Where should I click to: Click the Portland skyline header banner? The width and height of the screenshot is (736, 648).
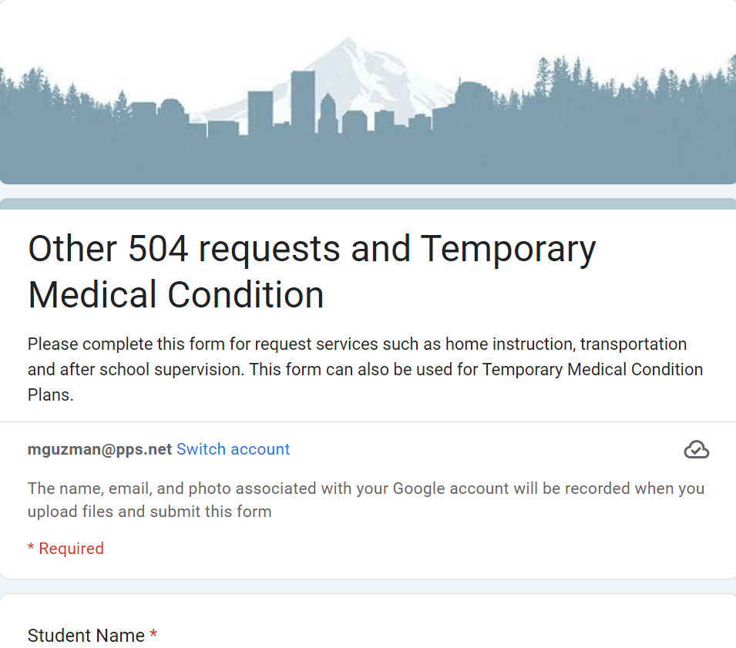[368, 92]
